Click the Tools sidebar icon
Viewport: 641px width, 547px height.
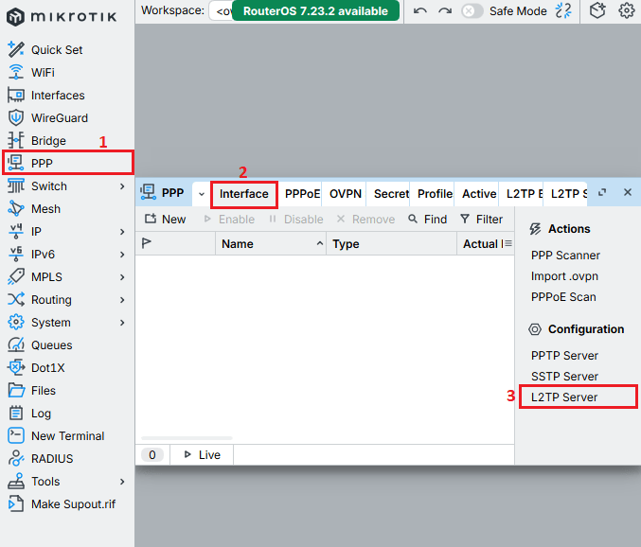click(x=16, y=482)
